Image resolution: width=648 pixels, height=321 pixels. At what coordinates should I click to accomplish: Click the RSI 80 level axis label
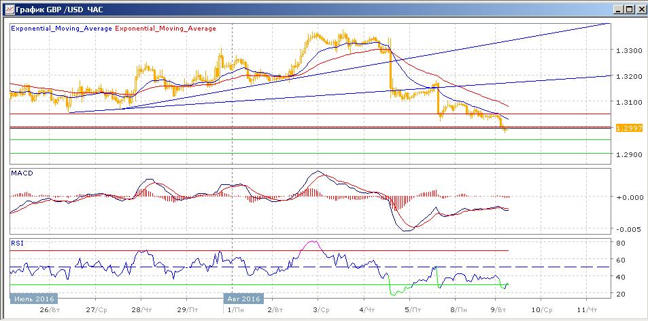point(621,243)
